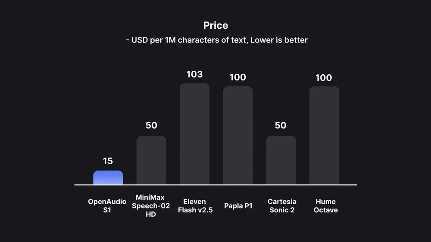Select the "Hume Octave" axis label
Image resolution: width=431 pixels, height=242 pixels.
pyautogui.click(x=325, y=206)
